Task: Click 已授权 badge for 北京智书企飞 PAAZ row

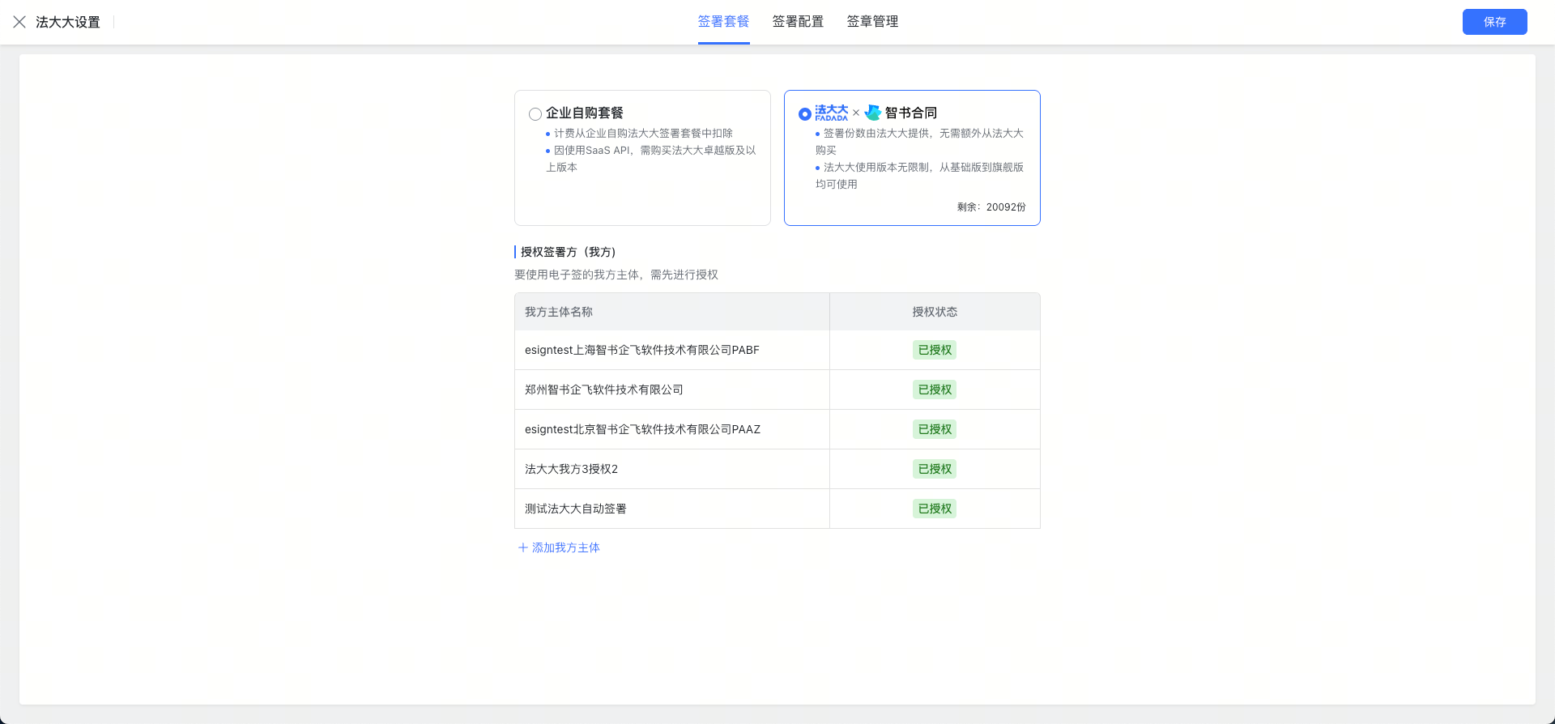Action: (x=935, y=429)
